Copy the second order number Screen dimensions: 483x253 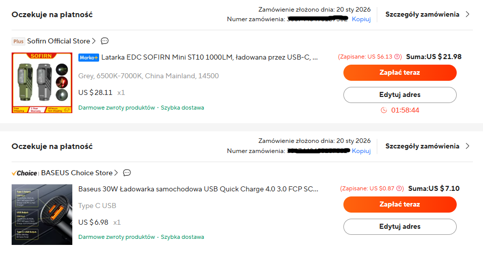pos(362,151)
